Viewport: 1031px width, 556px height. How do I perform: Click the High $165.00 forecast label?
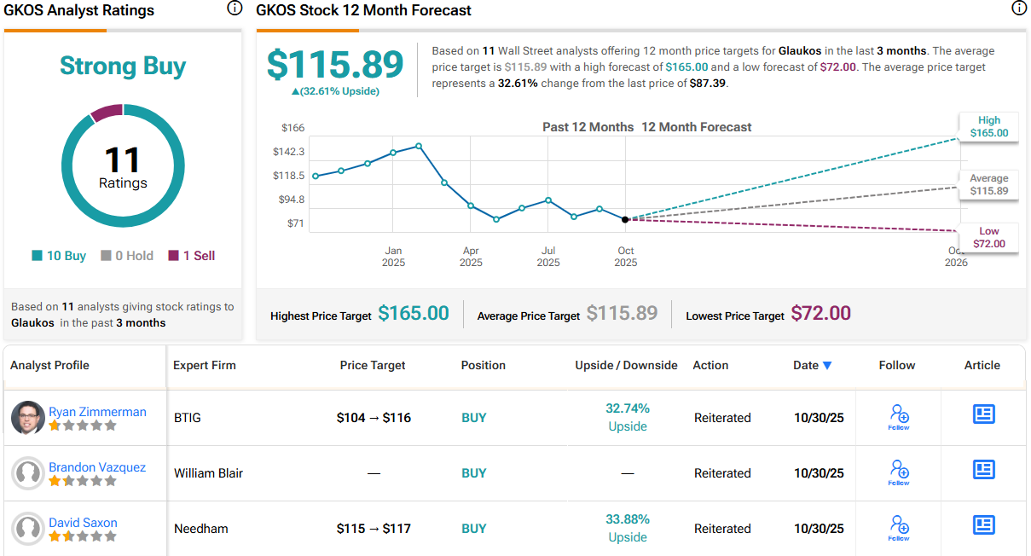(x=988, y=127)
